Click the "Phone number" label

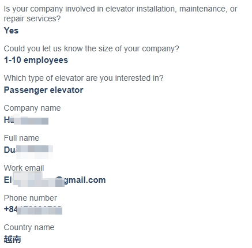point(31,198)
